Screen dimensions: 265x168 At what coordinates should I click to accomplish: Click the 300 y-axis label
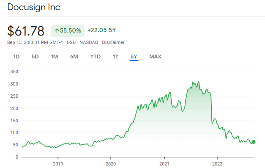[x=14, y=84]
